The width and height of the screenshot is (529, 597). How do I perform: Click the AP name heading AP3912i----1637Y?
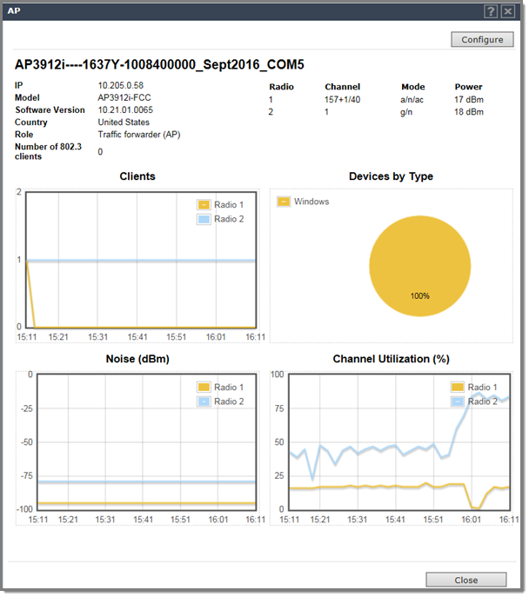point(159,65)
